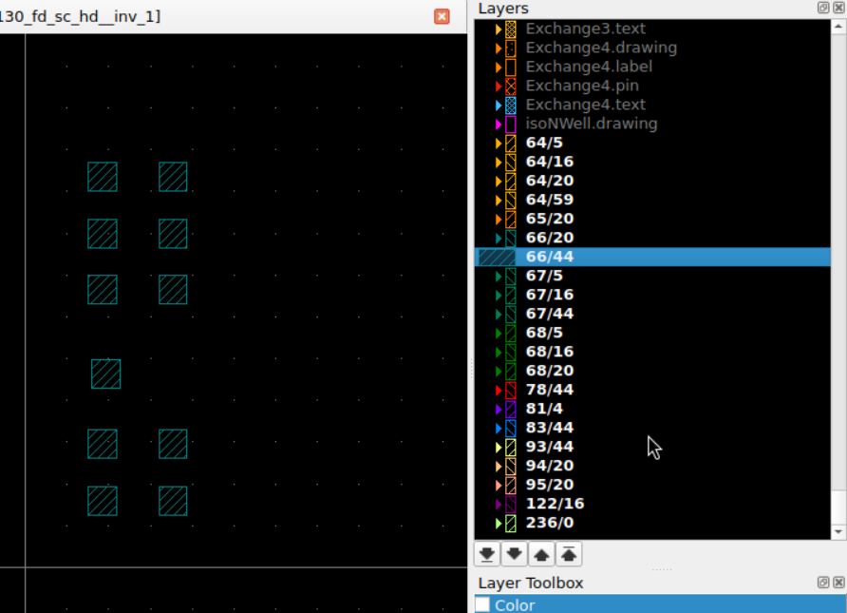Click the 83/44 blue layer swatch

510,428
